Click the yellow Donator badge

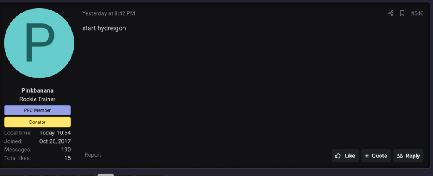37,122
